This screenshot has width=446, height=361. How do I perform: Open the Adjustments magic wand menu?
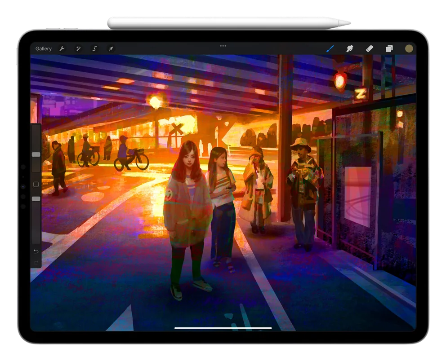[x=78, y=48]
